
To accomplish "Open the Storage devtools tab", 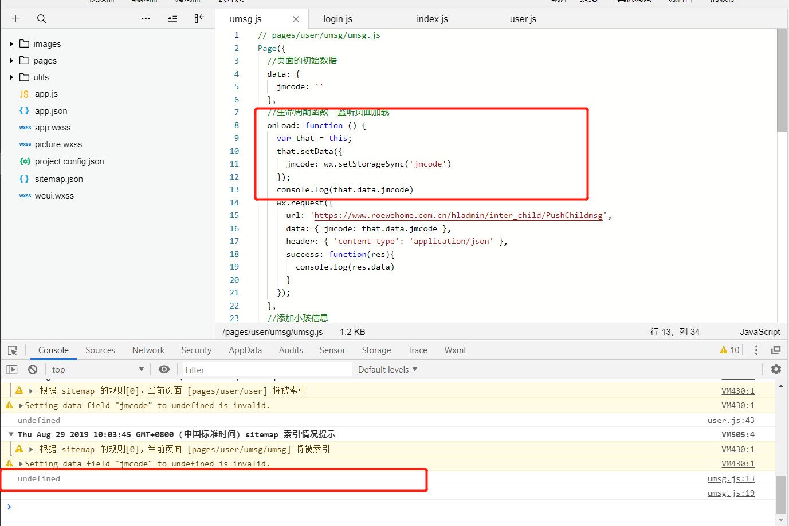I will pyautogui.click(x=376, y=350).
